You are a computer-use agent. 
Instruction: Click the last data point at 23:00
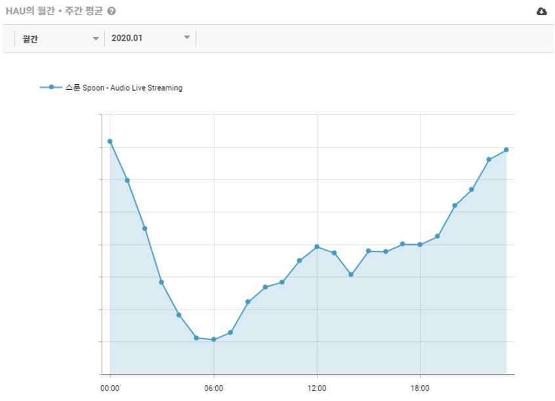pyautogui.click(x=506, y=150)
